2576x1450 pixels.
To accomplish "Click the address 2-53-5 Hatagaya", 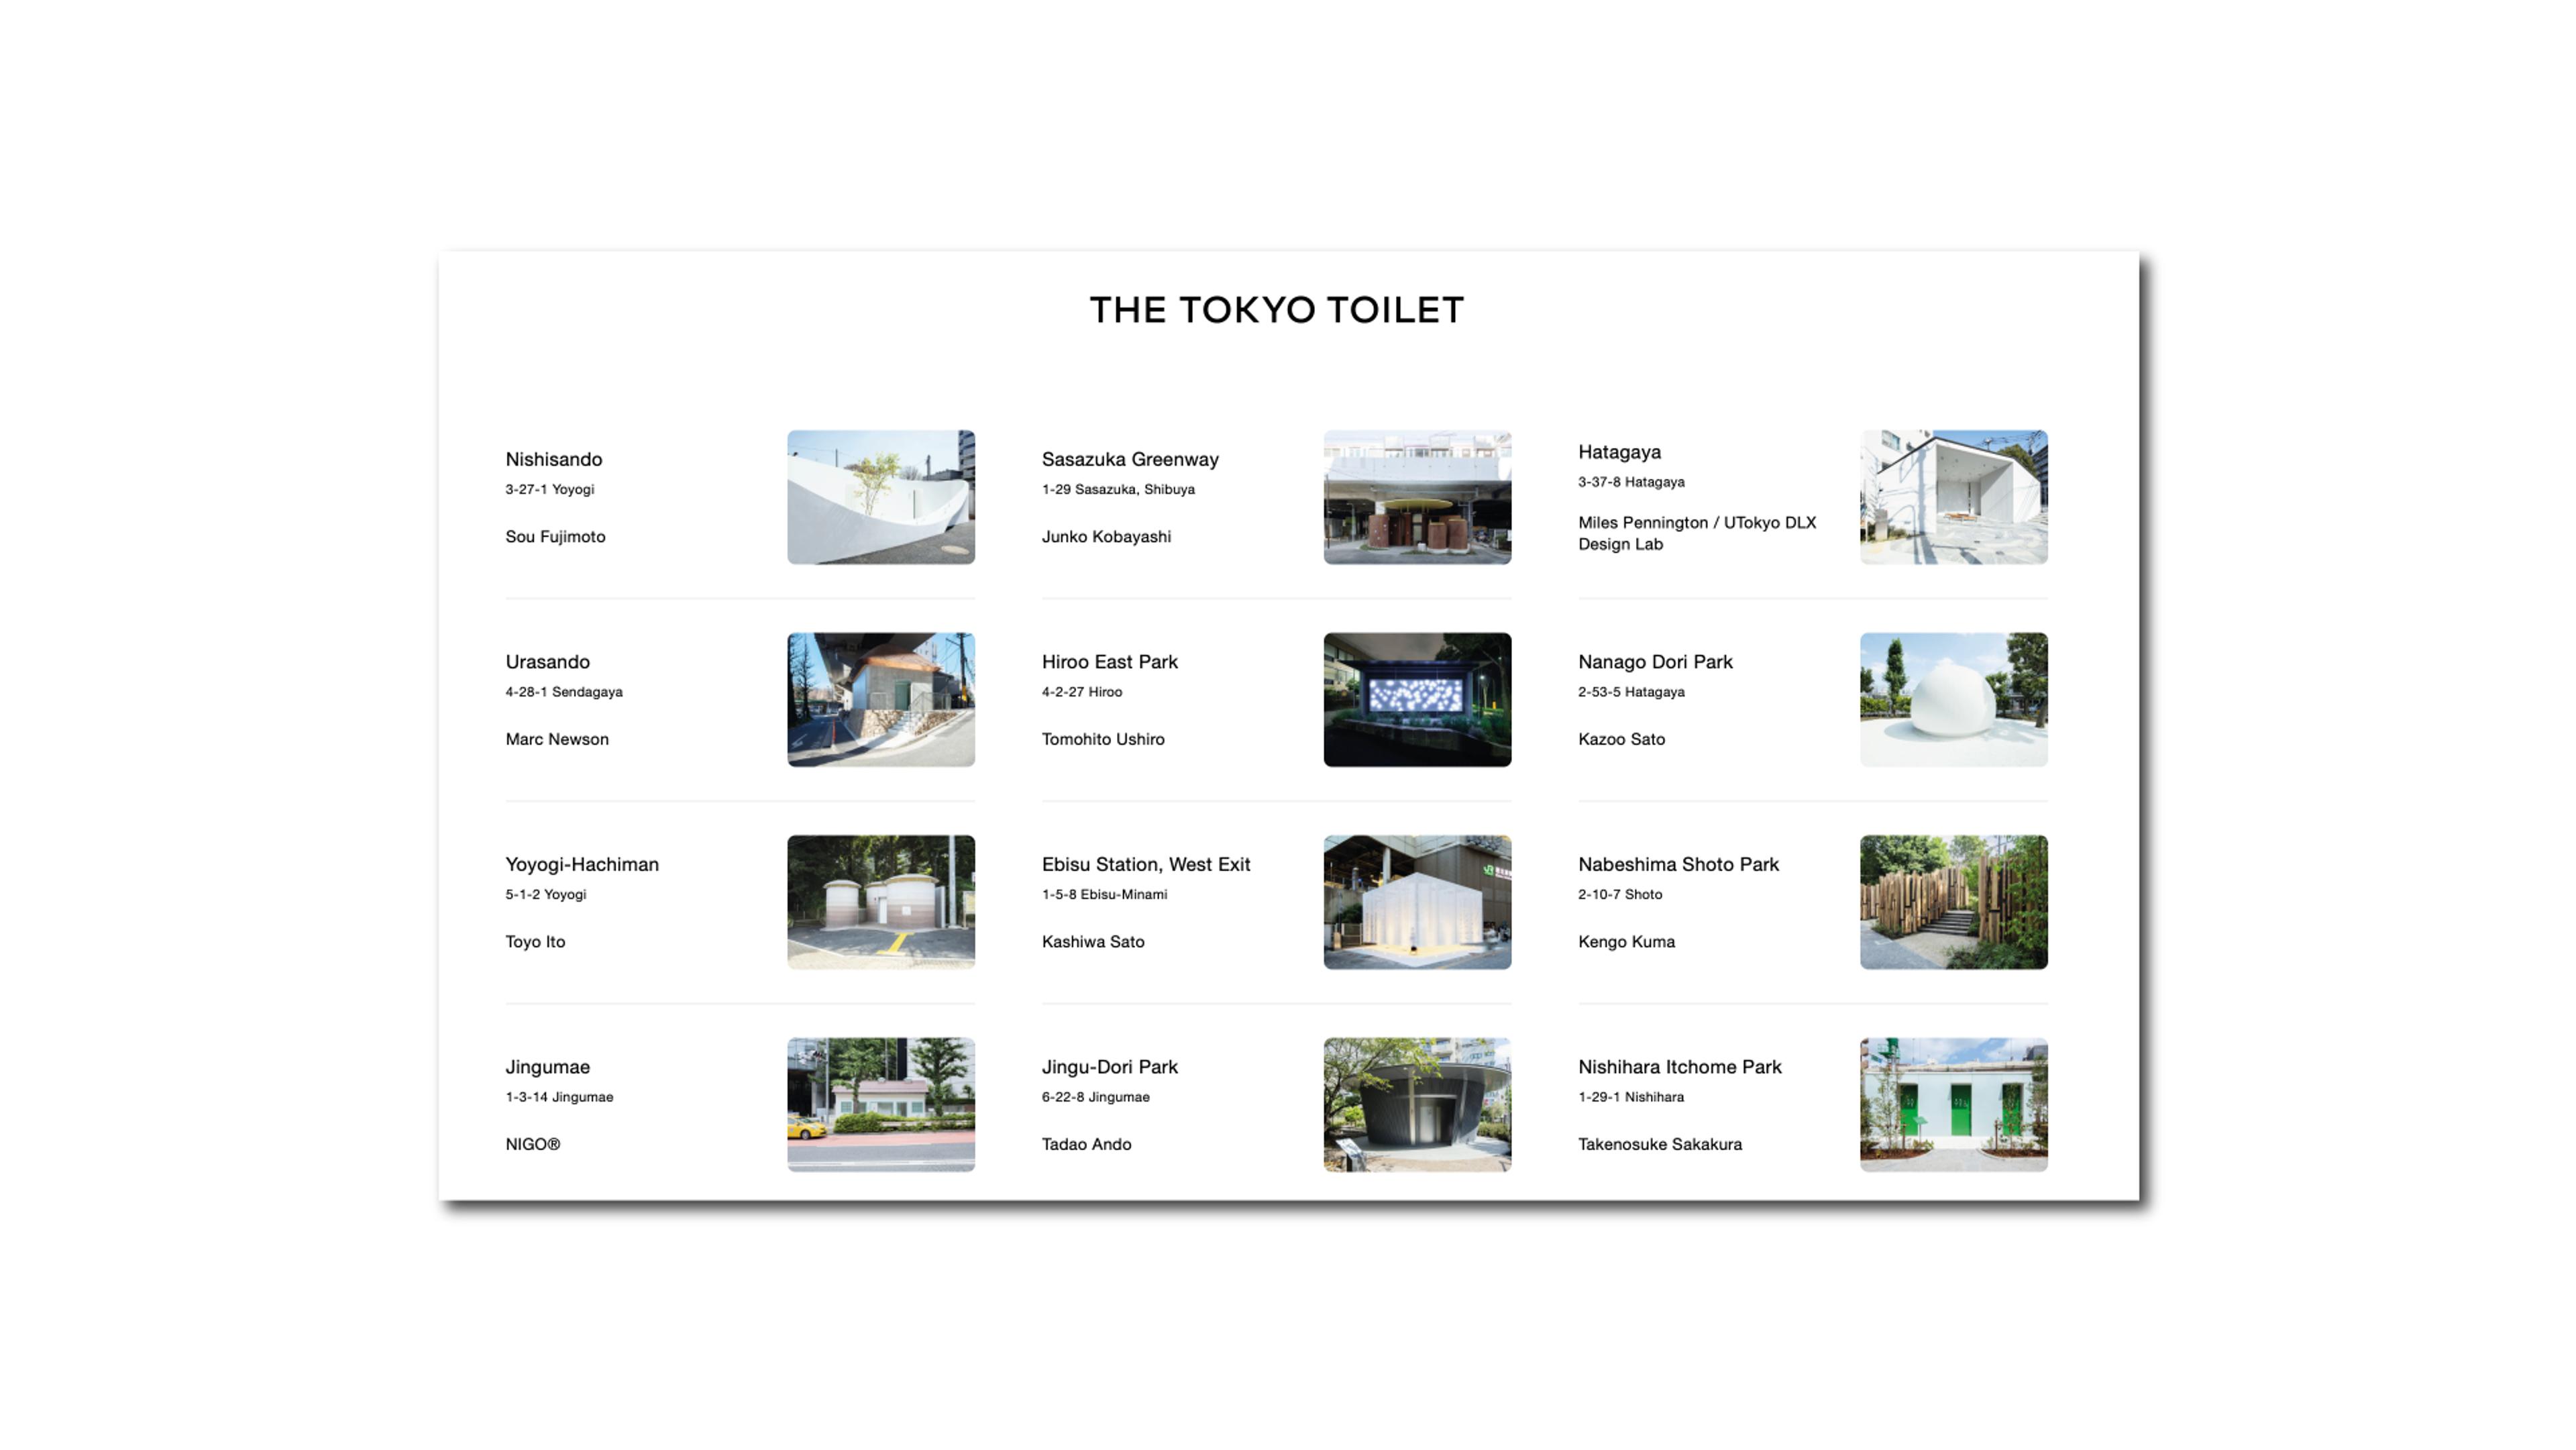I will click(x=1631, y=692).
